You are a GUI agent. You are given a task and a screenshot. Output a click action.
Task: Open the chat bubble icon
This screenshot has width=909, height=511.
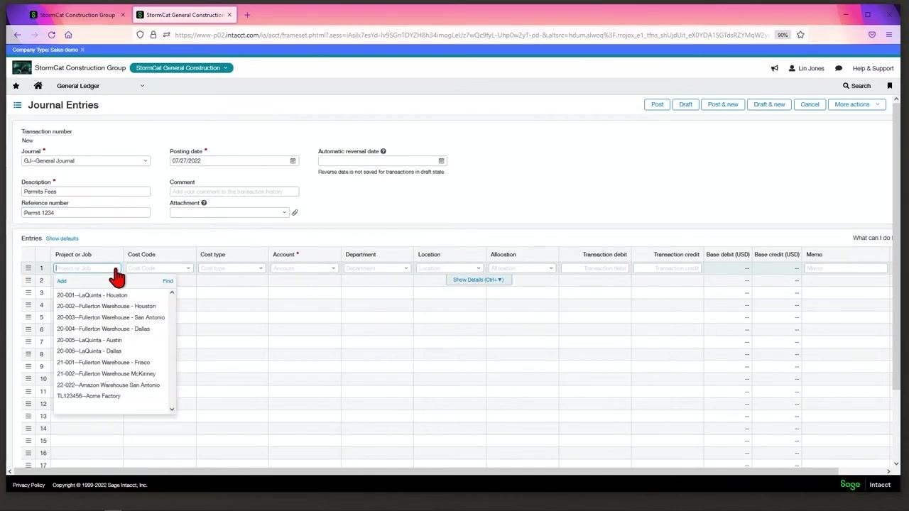pyautogui.click(x=839, y=68)
